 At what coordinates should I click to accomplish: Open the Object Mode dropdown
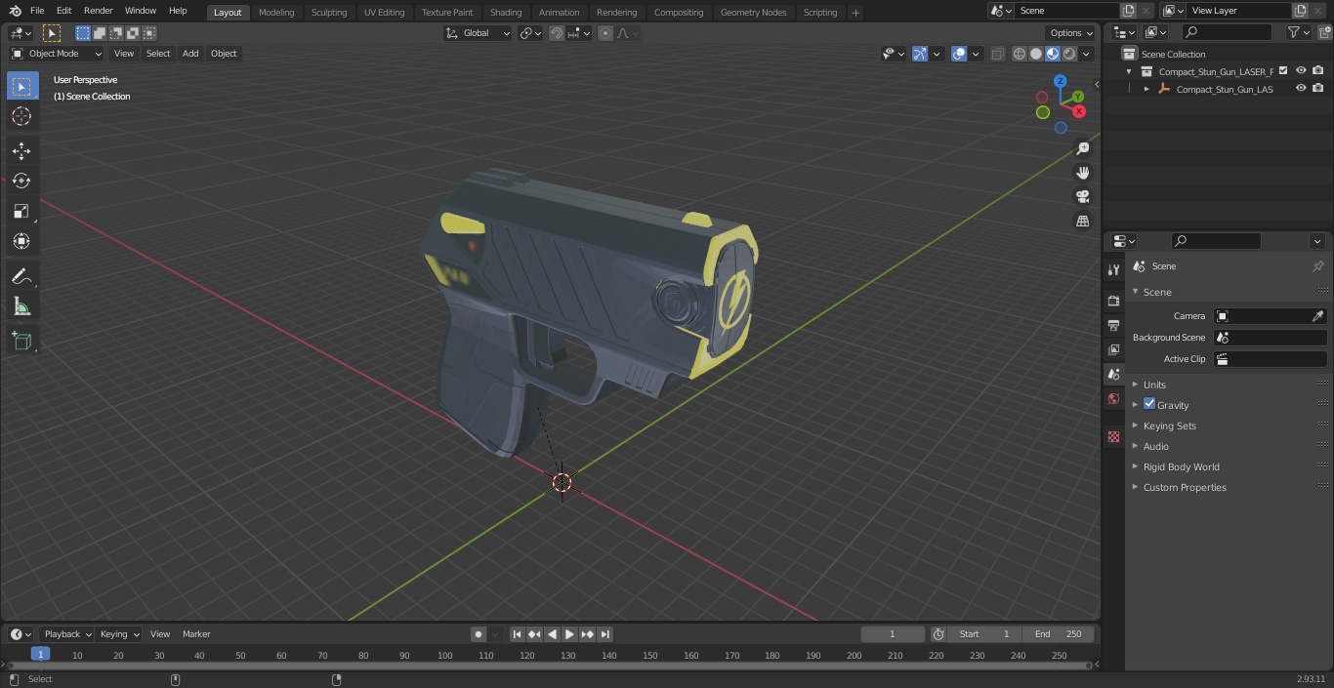coord(57,54)
